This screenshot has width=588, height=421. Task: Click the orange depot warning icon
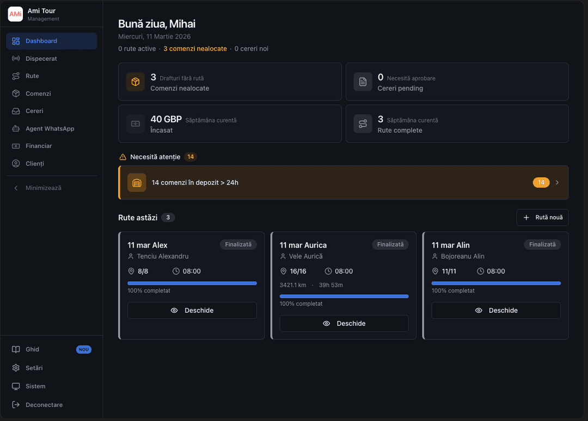pos(137,182)
